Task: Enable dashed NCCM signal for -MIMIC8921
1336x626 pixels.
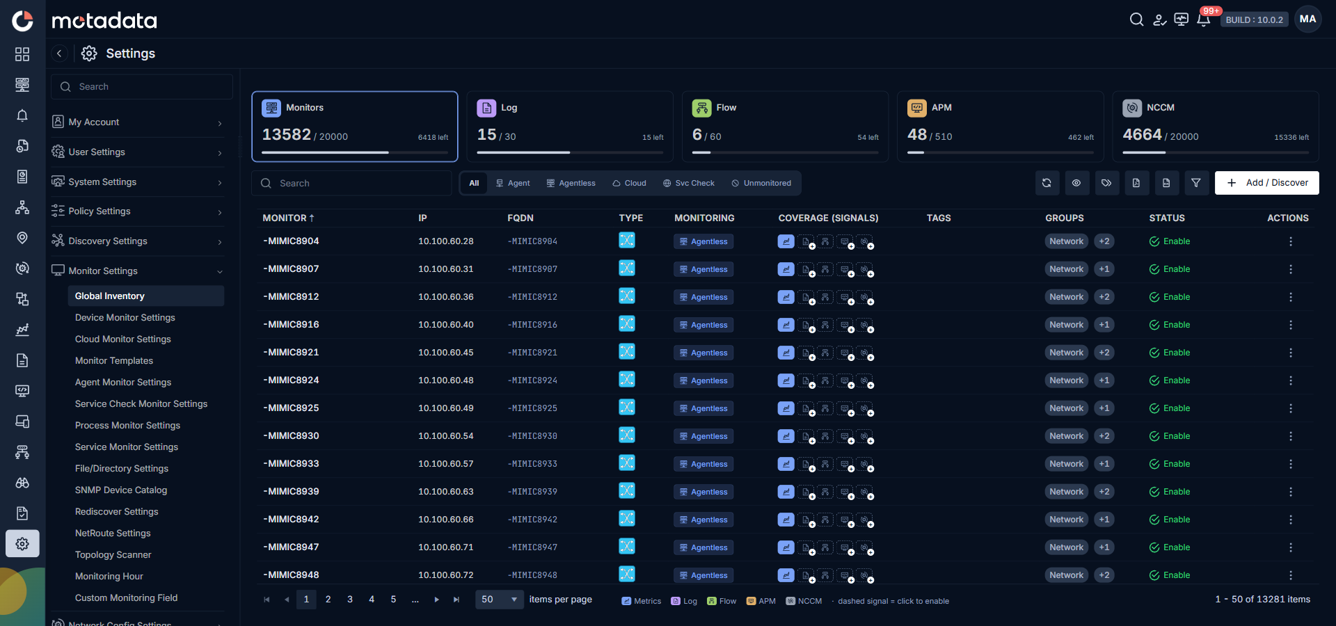Action: pos(865,353)
